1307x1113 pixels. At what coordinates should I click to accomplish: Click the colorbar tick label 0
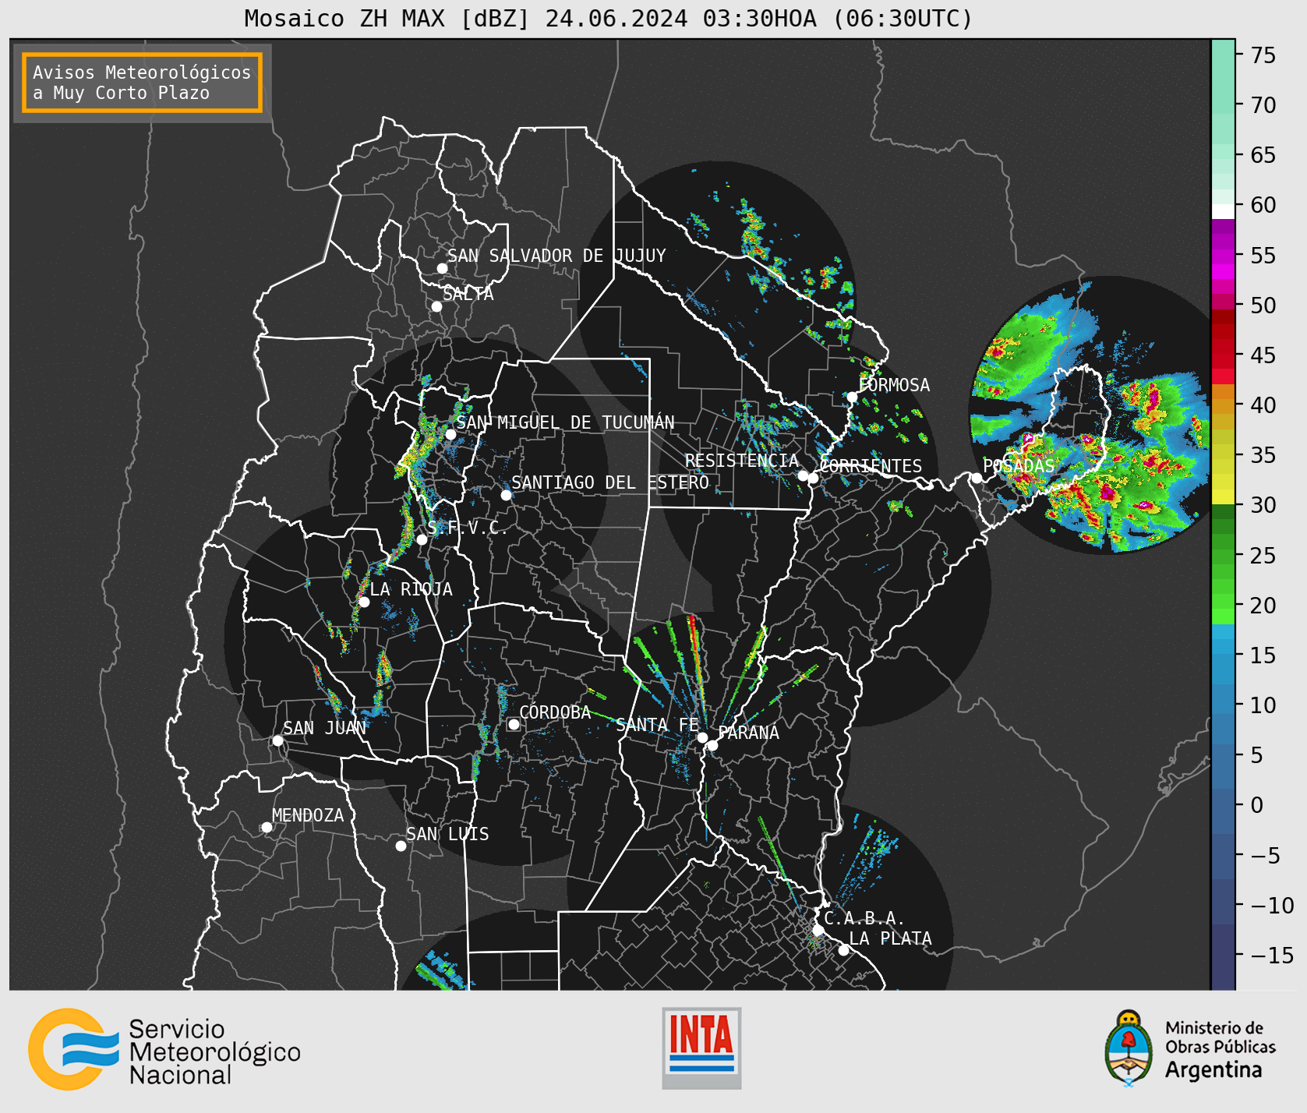pos(1256,805)
